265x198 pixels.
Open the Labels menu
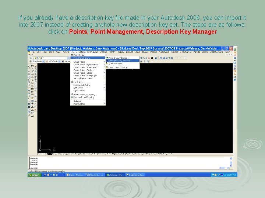click(205, 52)
